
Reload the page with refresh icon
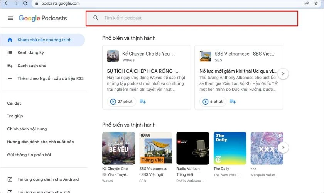25,3
